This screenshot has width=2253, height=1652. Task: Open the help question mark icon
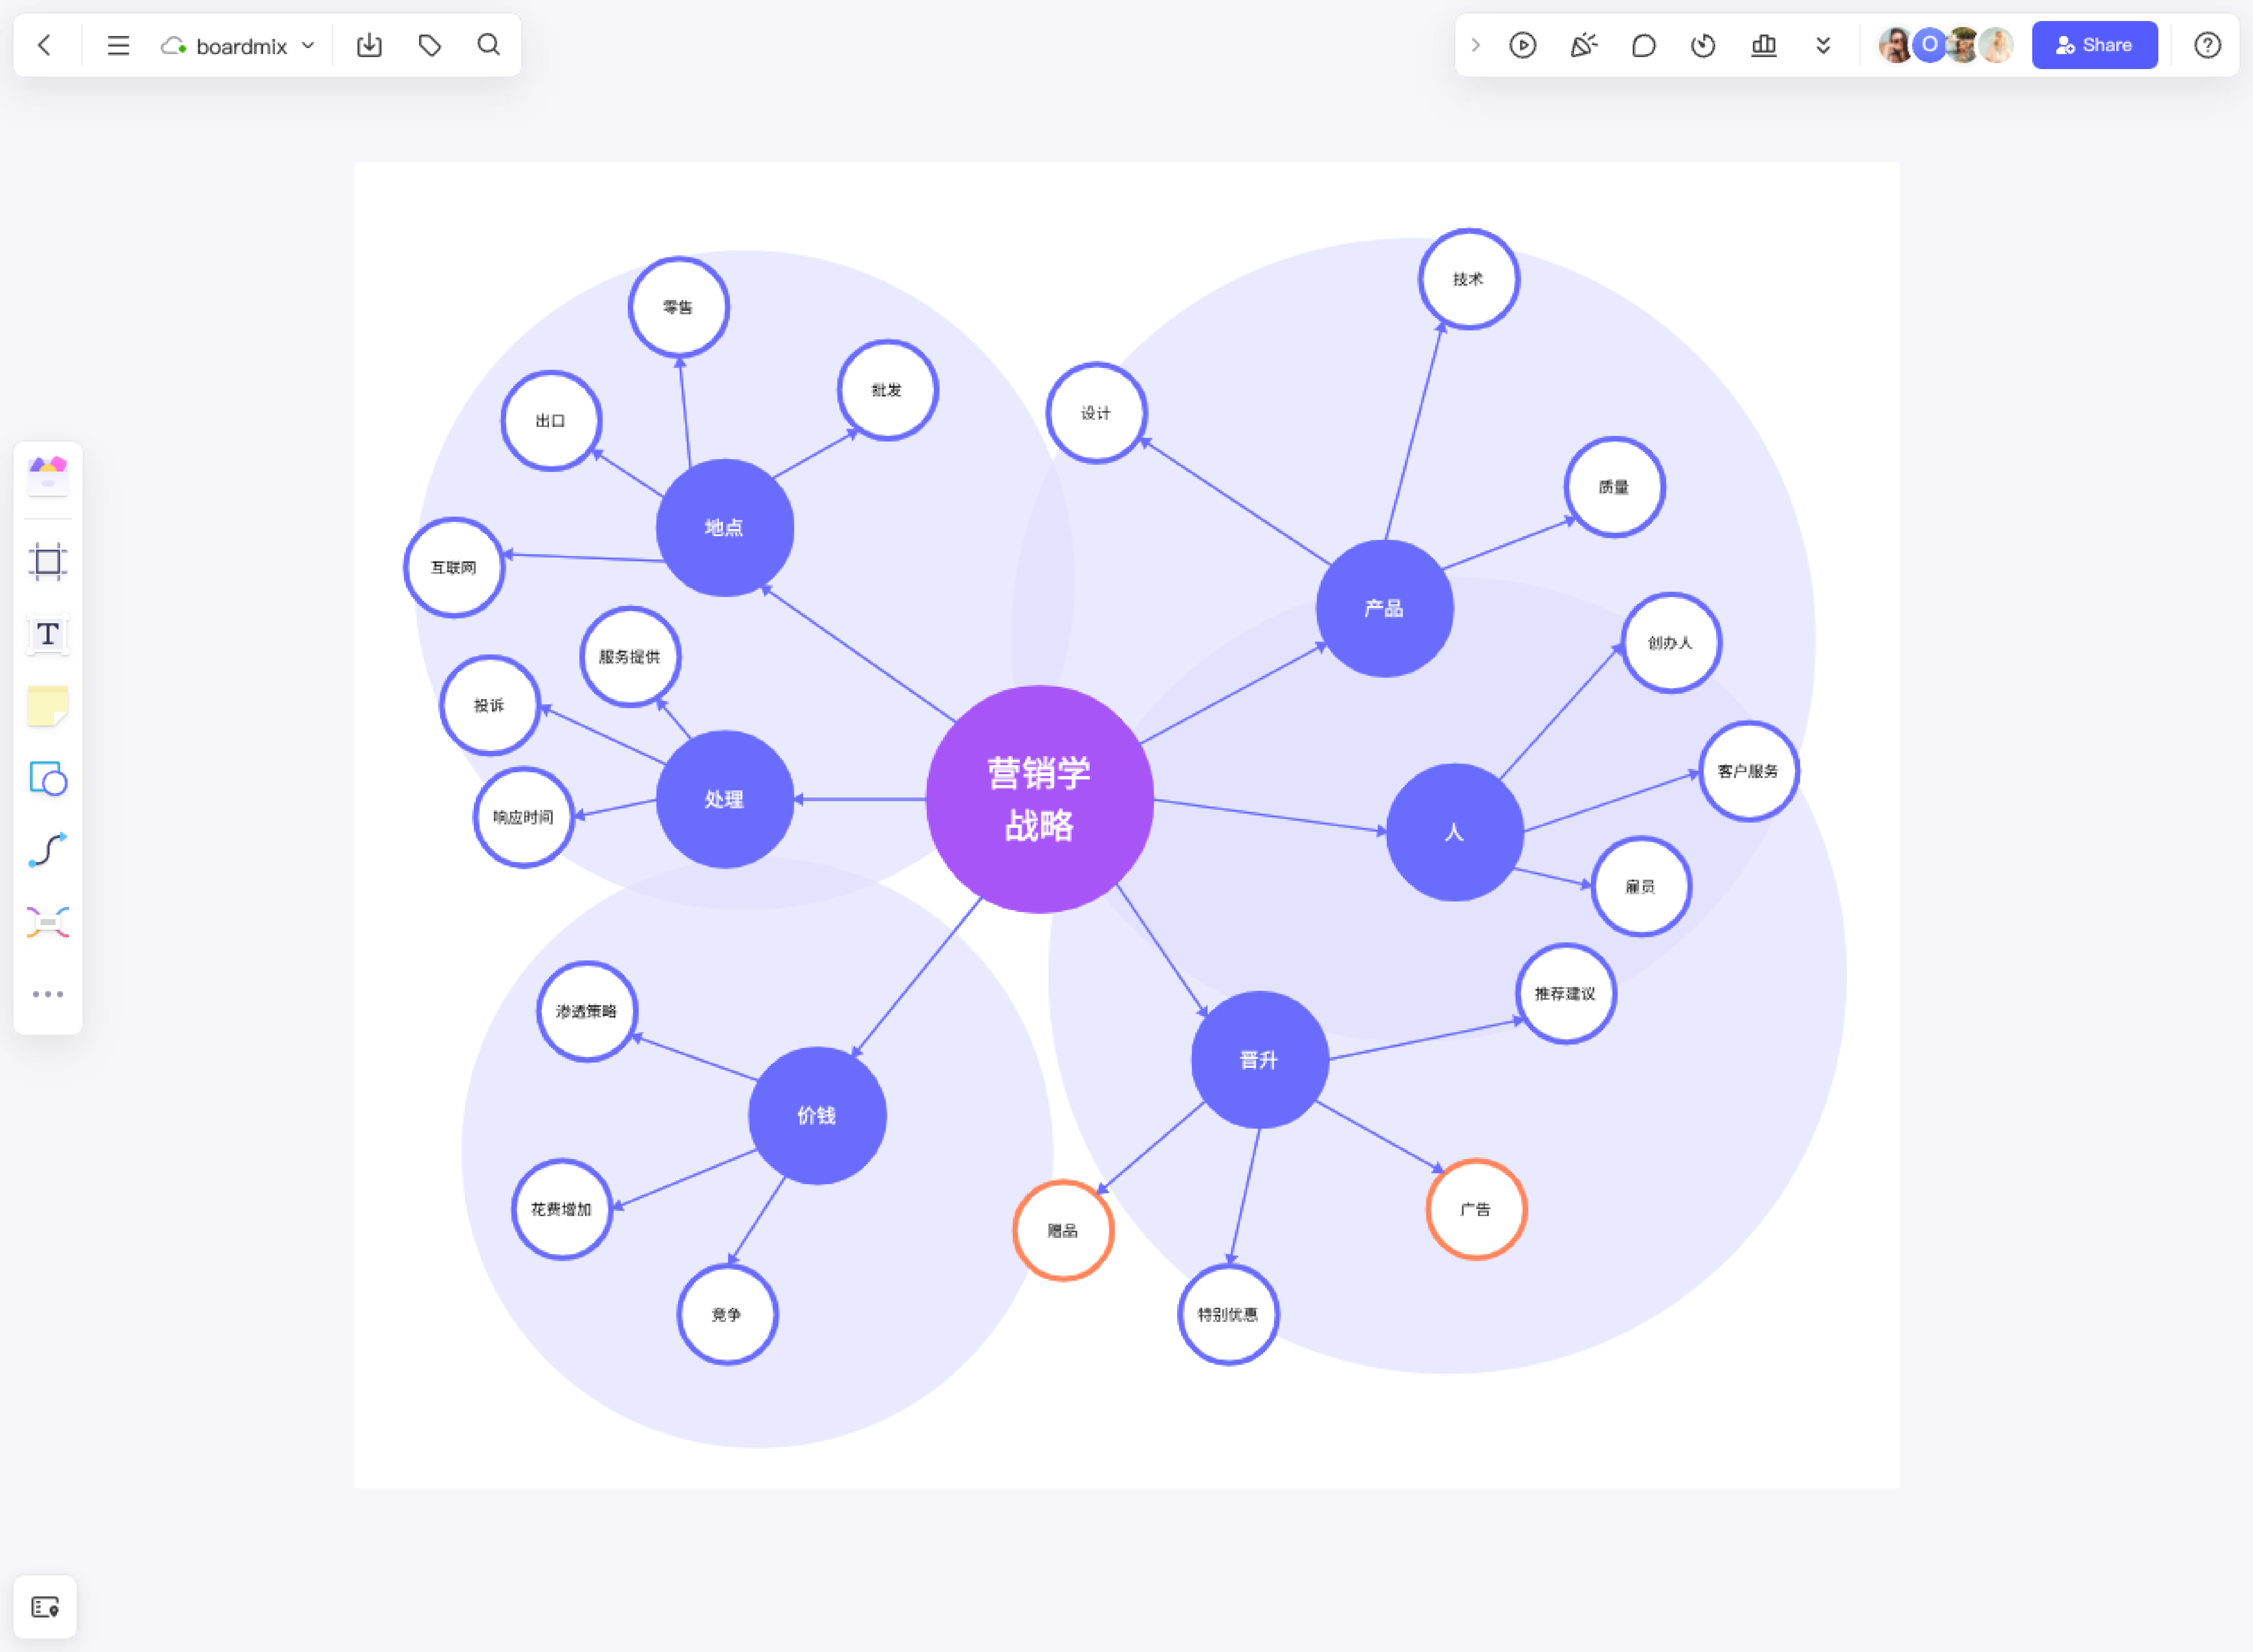coord(2207,45)
